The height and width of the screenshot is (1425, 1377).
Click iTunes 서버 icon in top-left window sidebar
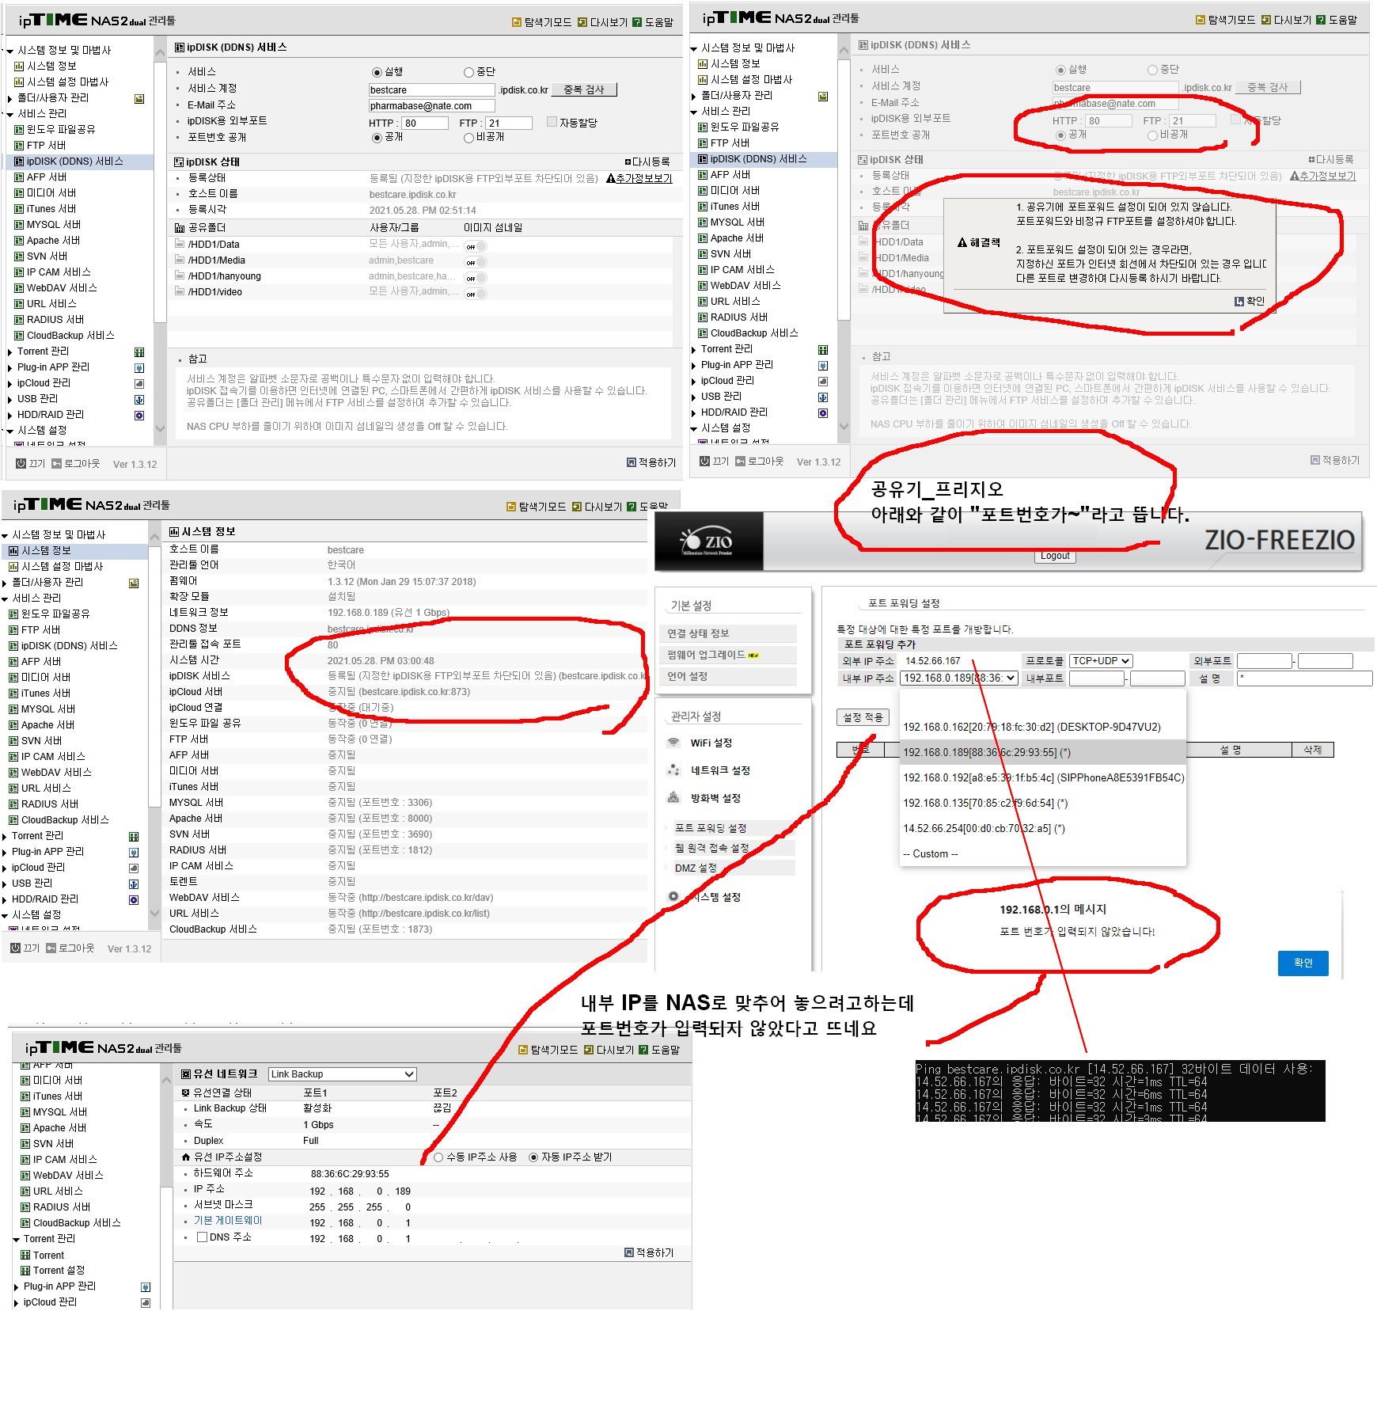19,209
